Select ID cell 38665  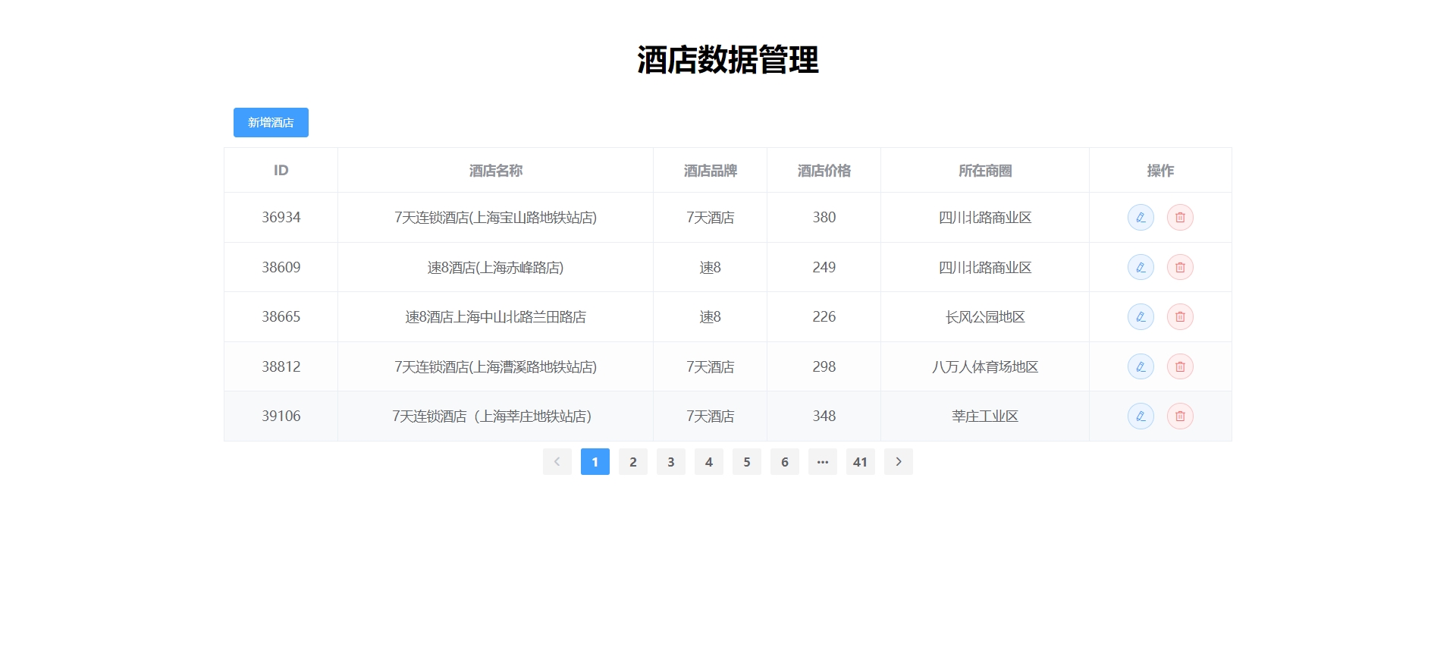coord(281,317)
